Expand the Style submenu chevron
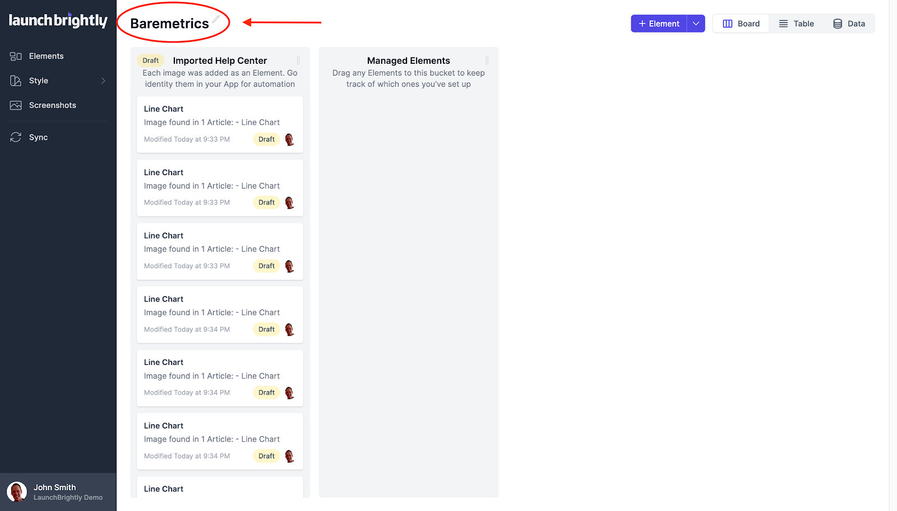Screen dimensions: 897x511 pyautogui.click(x=103, y=81)
